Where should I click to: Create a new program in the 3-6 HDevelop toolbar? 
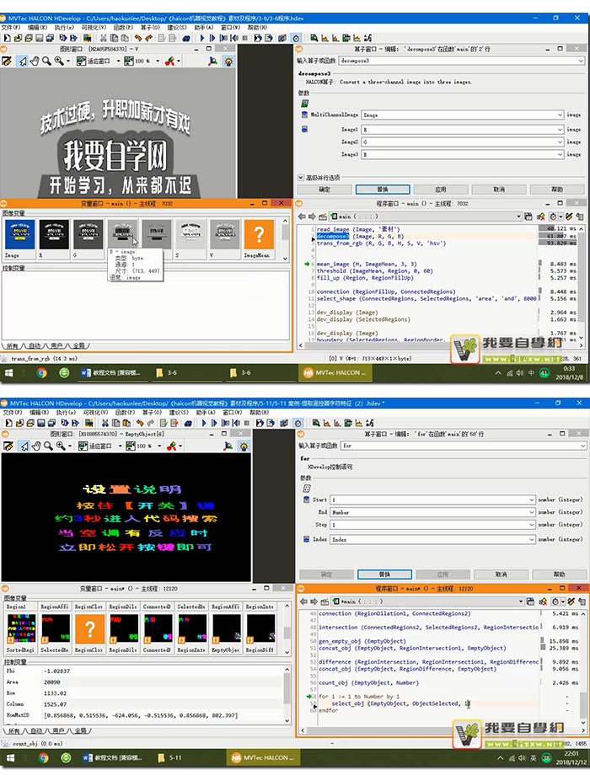[x=7, y=38]
